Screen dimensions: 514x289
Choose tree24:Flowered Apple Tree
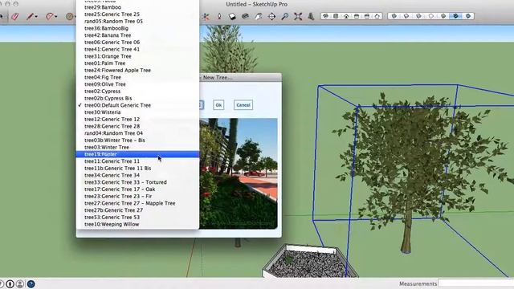pos(137,70)
